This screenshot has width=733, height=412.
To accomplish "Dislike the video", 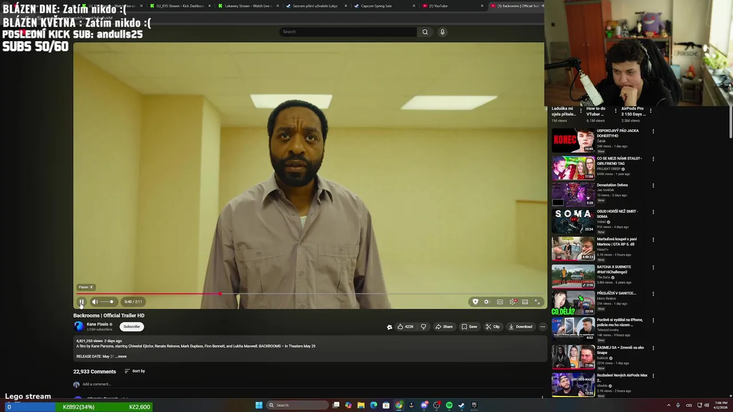I will 423,327.
